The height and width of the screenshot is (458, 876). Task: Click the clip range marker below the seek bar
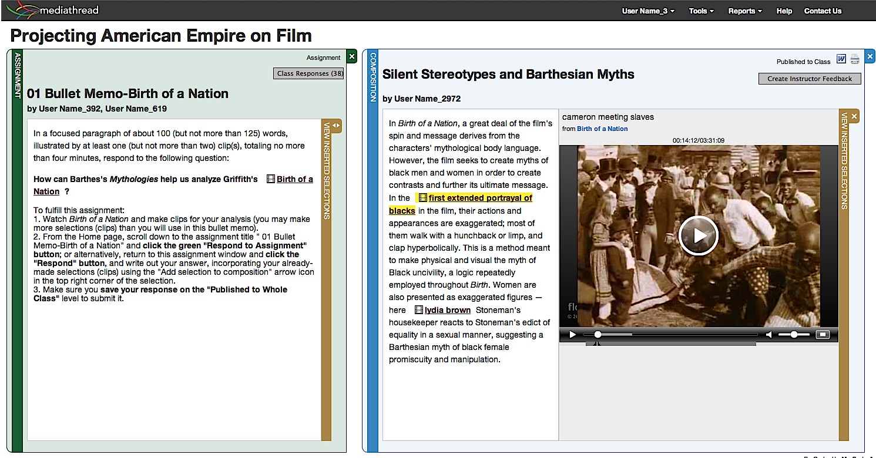pyautogui.click(x=598, y=343)
